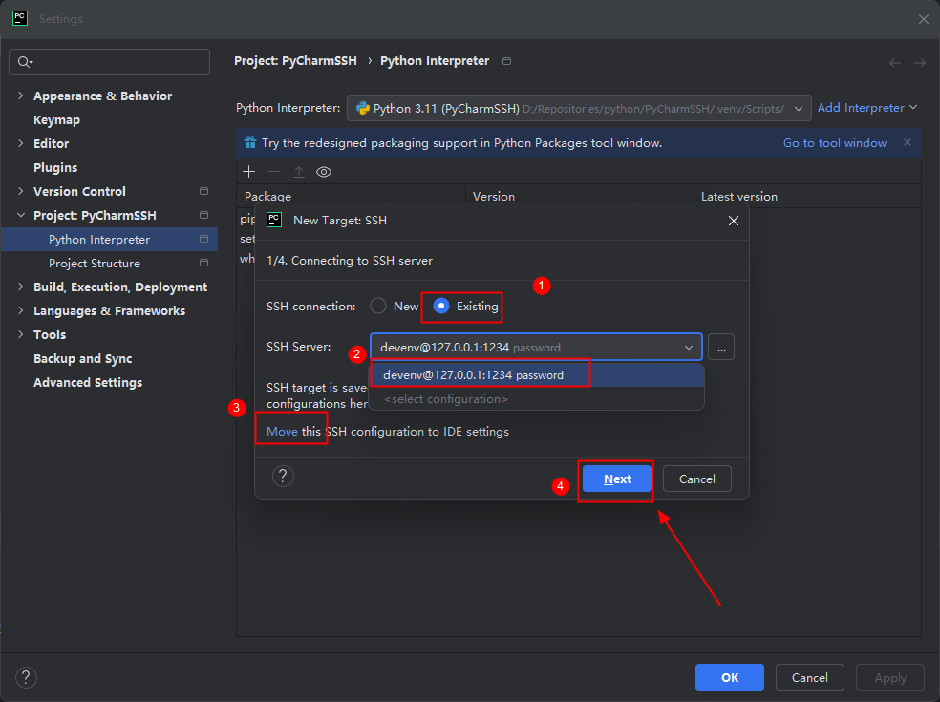Select the New SSH connection option
Image resolution: width=940 pixels, height=702 pixels.
pyautogui.click(x=378, y=307)
